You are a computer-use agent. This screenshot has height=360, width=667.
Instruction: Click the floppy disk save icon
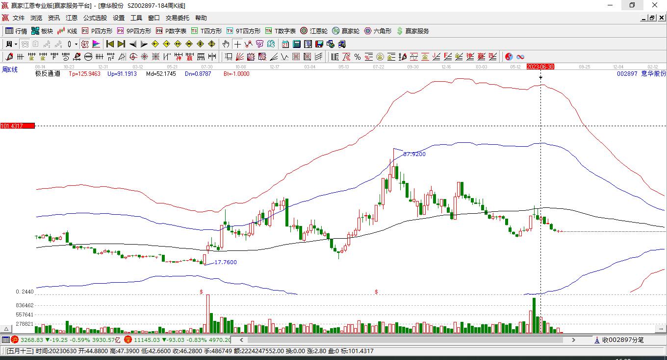click(x=319, y=44)
